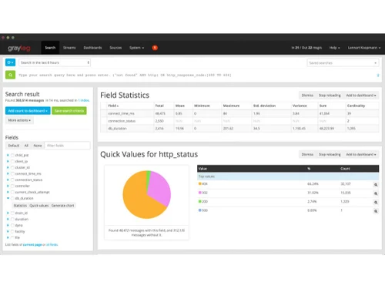Click the Generate chart button under db_duration

pos(62,206)
